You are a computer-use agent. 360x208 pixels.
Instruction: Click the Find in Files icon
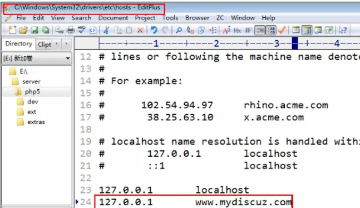(x=201, y=30)
